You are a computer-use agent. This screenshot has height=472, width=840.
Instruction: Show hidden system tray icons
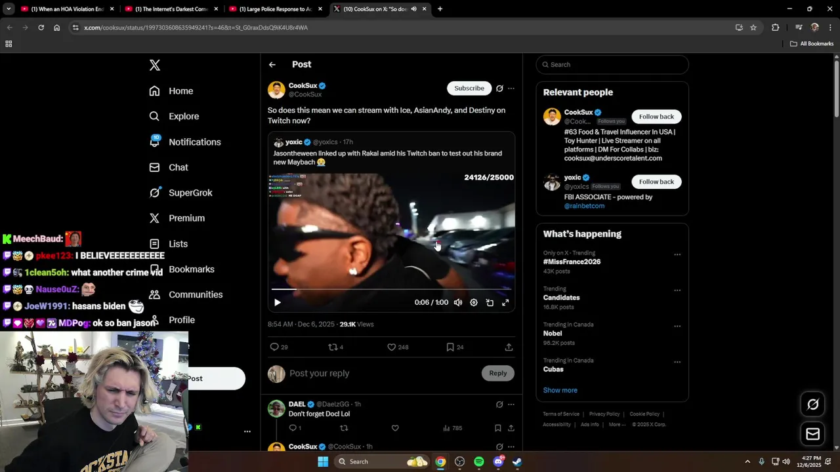(x=747, y=462)
